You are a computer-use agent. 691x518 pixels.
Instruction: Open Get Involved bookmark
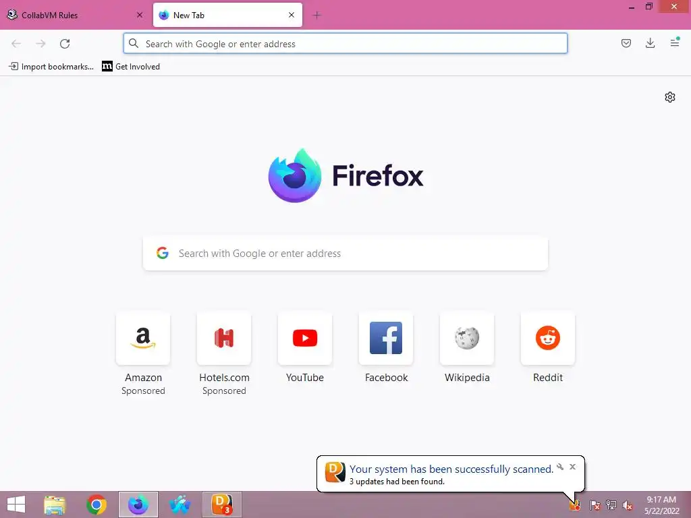[131, 67]
